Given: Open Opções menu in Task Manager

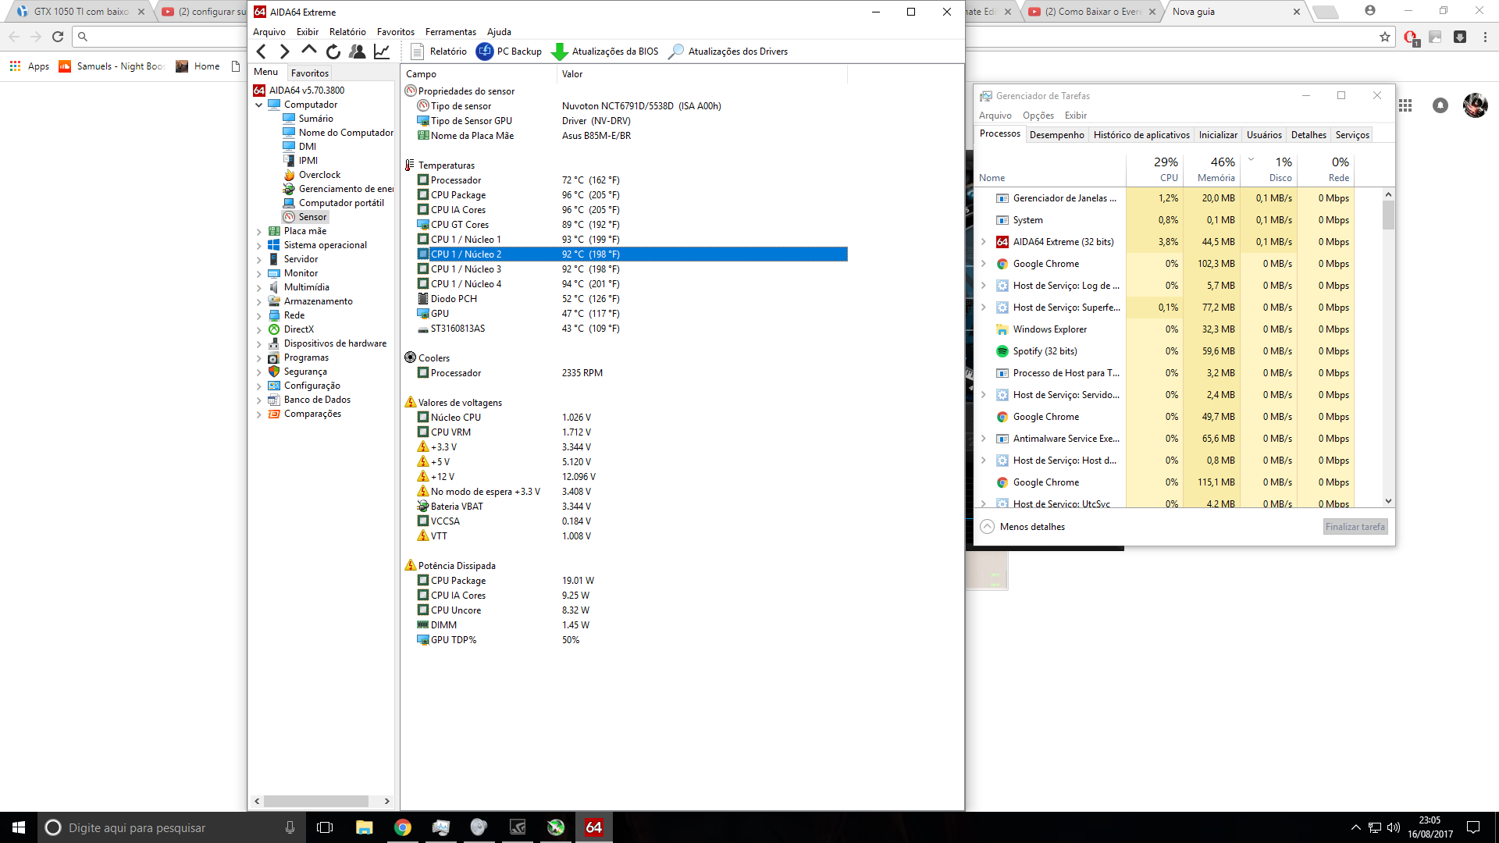Looking at the screenshot, I should [1038, 116].
